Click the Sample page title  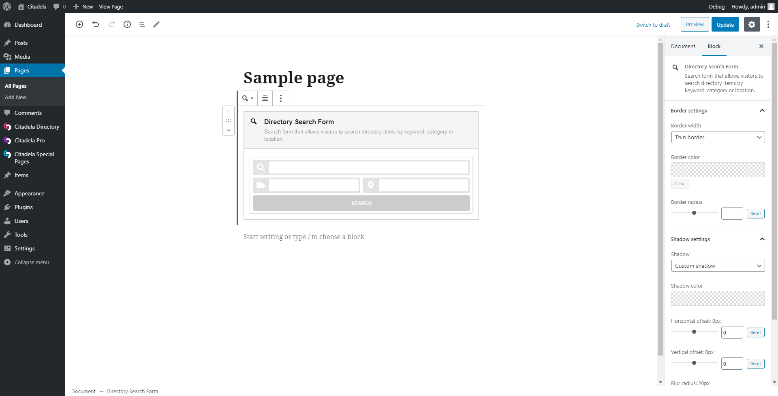[294, 78]
